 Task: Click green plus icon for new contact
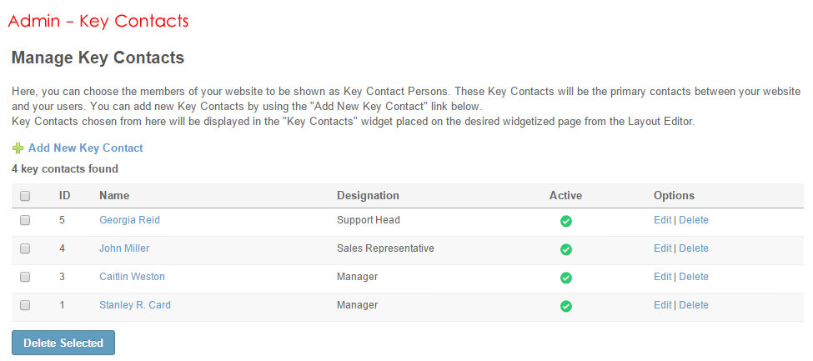pyautogui.click(x=18, y=148)
